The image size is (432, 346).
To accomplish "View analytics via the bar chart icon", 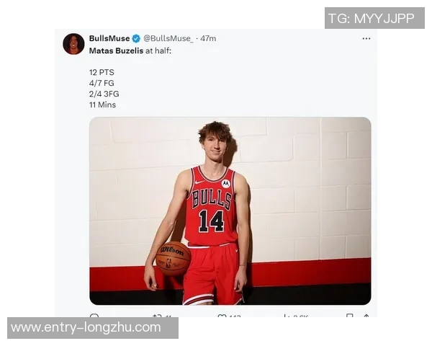I will [x=287, y=316].
